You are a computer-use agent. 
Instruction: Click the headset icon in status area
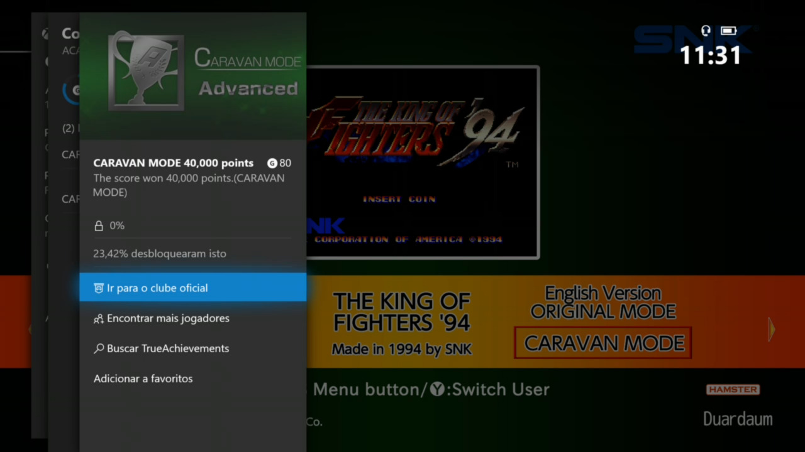[x=706, y=30]
